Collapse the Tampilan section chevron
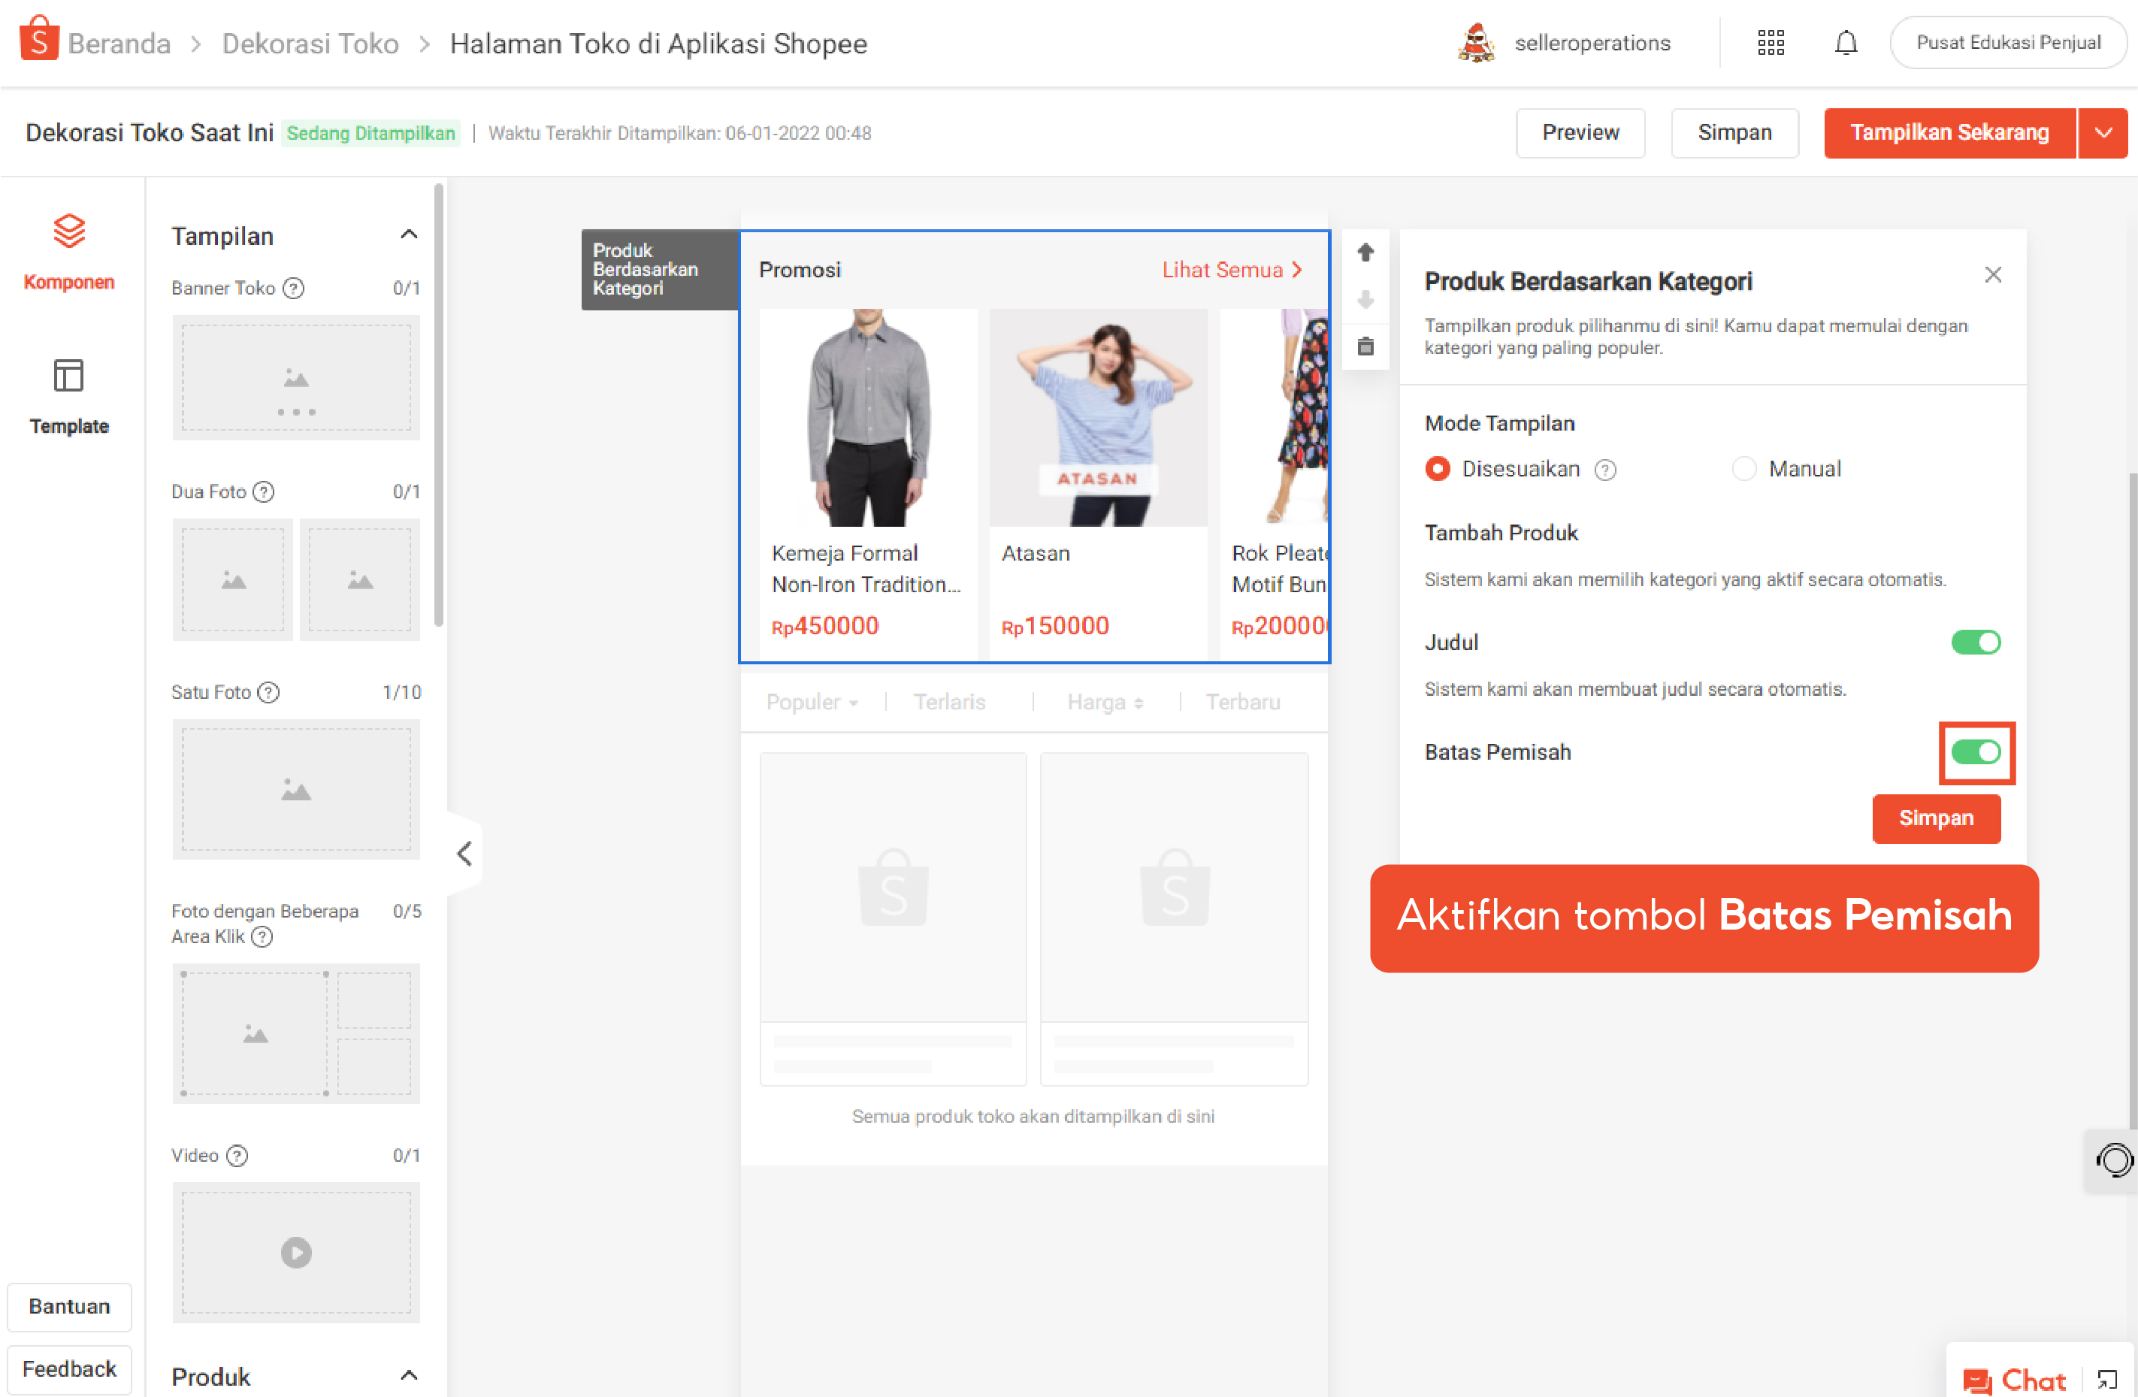Image resolution: width=2138 pixels, height=1397 pixels. click(409, 235)
